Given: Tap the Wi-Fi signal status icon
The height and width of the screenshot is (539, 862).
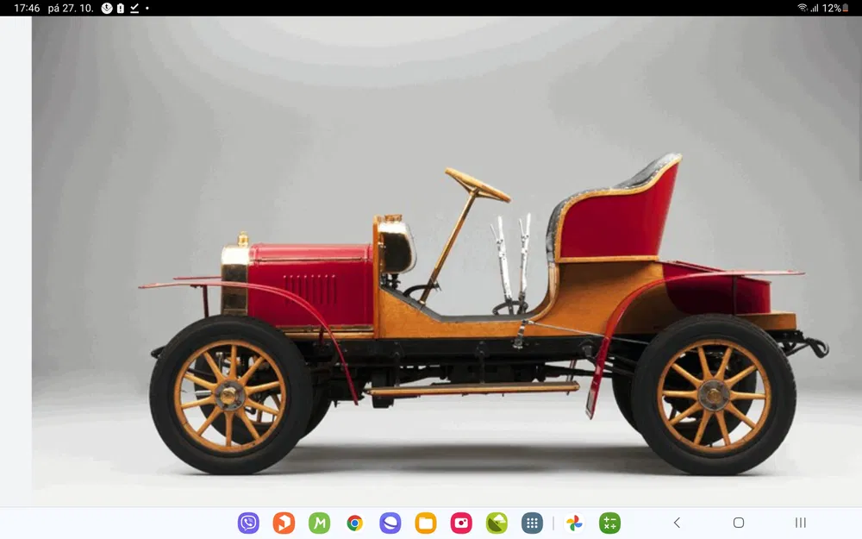Looking at the screenshot, I should [x=803, y=8].
